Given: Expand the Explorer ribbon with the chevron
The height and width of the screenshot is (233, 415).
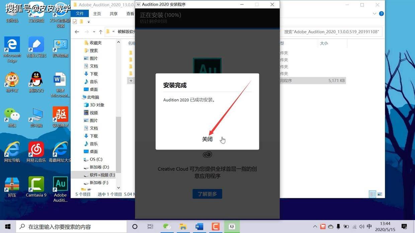Looking at the screenshot, I should pyautogui.click(x=375, y=14).
